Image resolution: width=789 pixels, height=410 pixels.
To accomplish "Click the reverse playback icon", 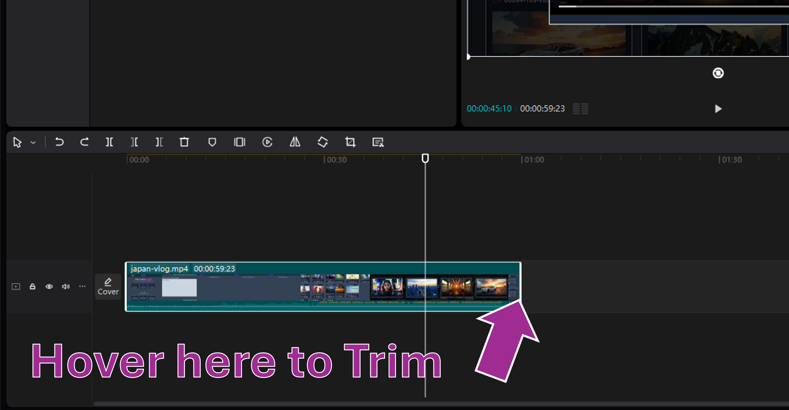I will point(267,142).
